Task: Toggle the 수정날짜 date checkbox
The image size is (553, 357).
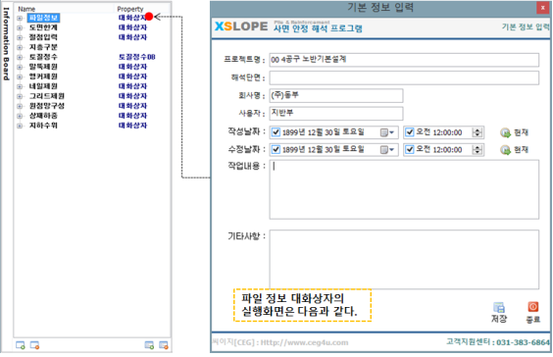Action: click(276, 150)
